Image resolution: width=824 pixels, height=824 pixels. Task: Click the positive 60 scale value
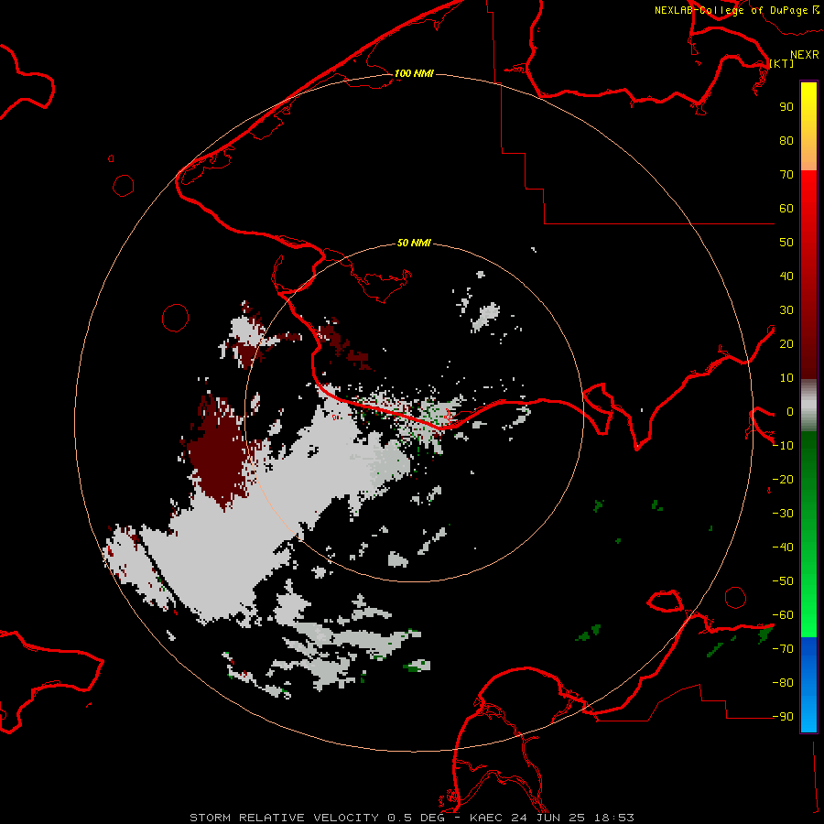(786, 208)
